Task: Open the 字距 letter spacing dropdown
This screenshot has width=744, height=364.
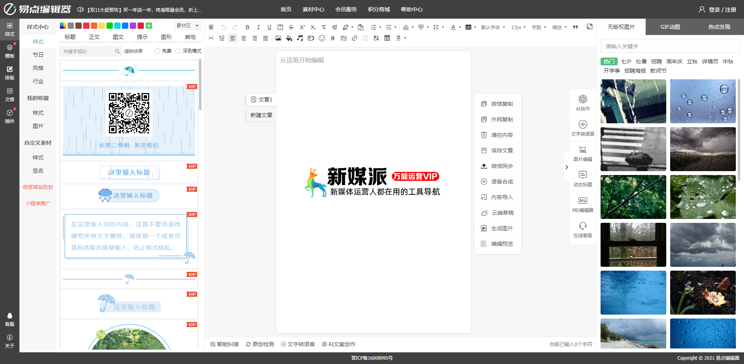Action: 539,27
